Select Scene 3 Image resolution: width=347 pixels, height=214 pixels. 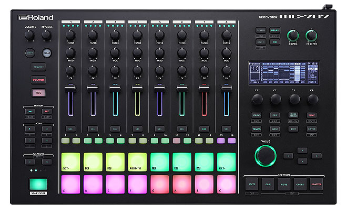pos(29,141)
